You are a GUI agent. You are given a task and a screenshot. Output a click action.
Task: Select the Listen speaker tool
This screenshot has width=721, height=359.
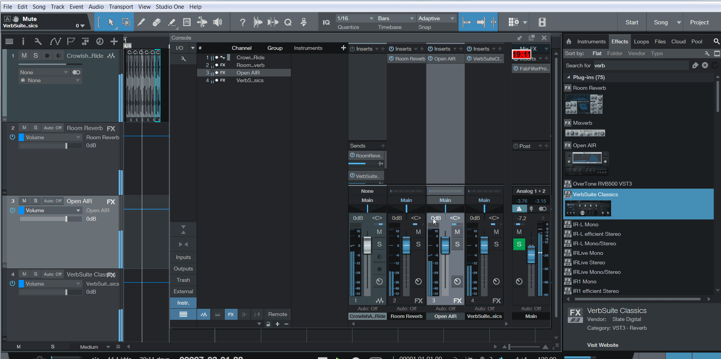(218, 22)
